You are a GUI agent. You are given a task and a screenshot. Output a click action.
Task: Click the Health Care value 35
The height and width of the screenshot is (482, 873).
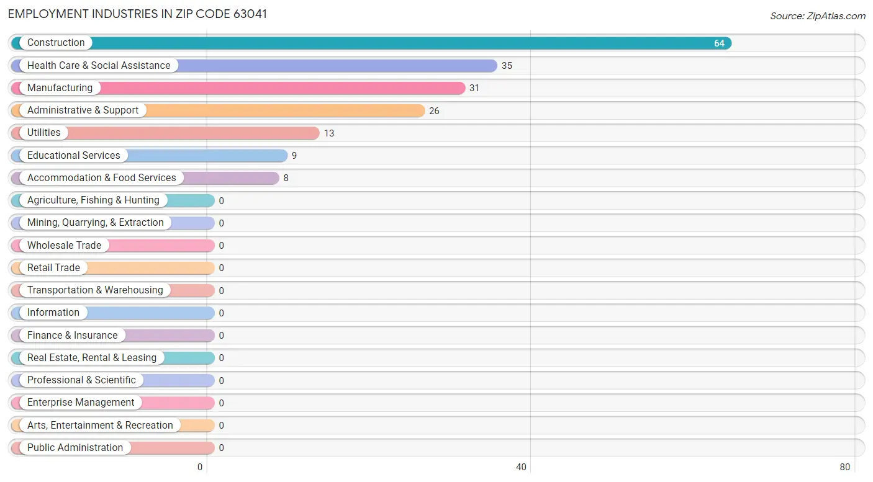click(507, 66)
